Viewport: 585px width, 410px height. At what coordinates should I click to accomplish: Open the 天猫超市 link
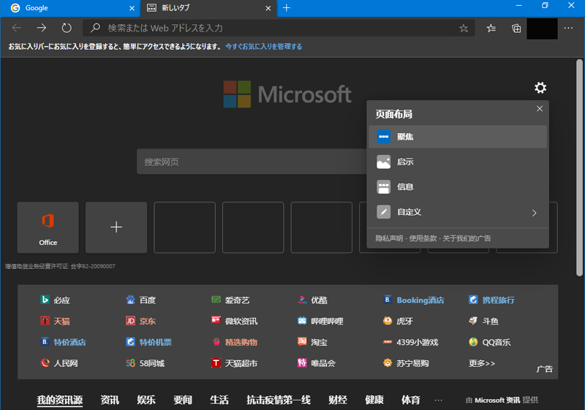pos(234,363)
